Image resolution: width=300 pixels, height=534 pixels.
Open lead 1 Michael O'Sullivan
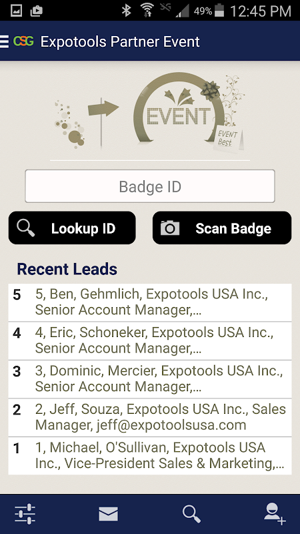coord(150,456)
